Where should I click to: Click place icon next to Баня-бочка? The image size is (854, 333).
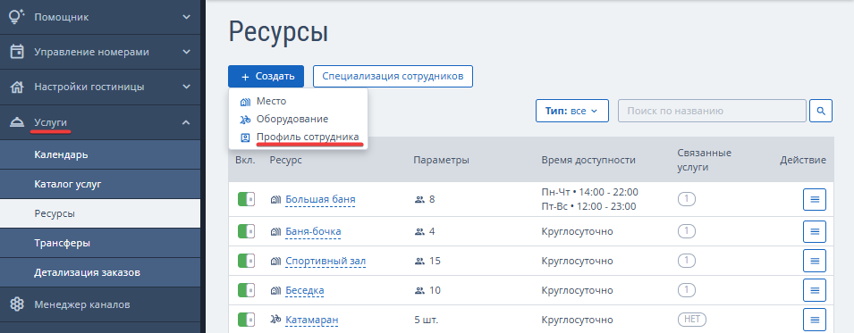[x=275, y=232]
